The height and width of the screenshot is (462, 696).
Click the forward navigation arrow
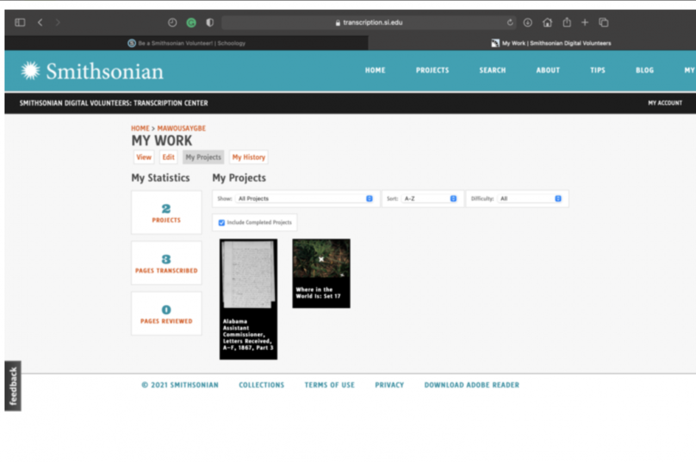58,22
